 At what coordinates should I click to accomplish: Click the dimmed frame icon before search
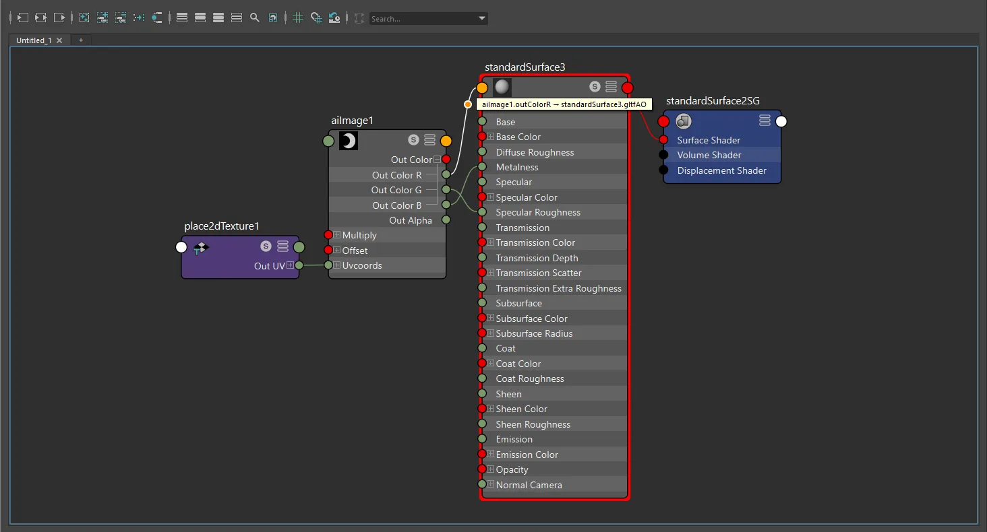[x=359, y=18]
